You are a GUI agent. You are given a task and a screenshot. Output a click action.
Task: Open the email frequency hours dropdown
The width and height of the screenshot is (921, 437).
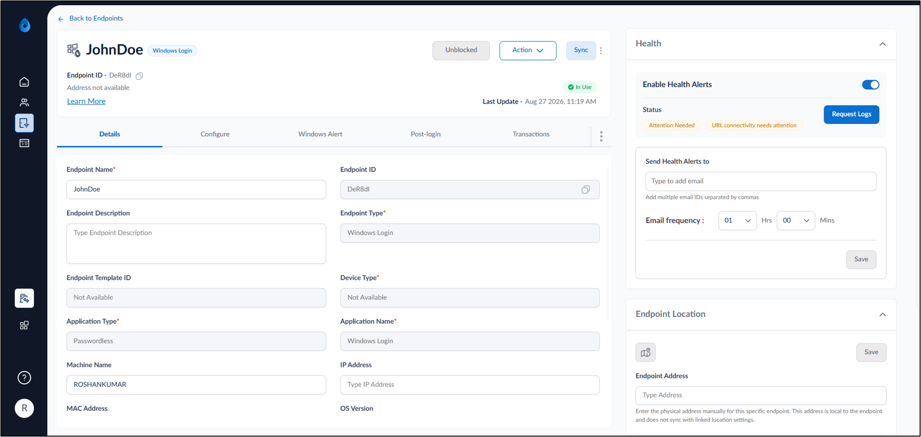click(x=737, y=221)
